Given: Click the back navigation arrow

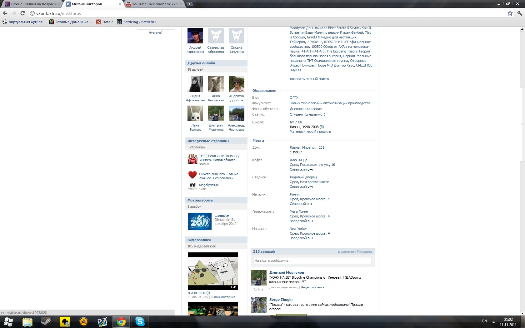Looking at the screenshot, I should [x=5, y=13].
